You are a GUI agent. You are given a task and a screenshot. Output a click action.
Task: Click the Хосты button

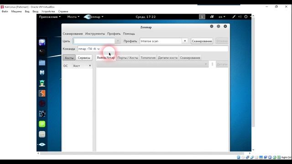tap(69, 58)
